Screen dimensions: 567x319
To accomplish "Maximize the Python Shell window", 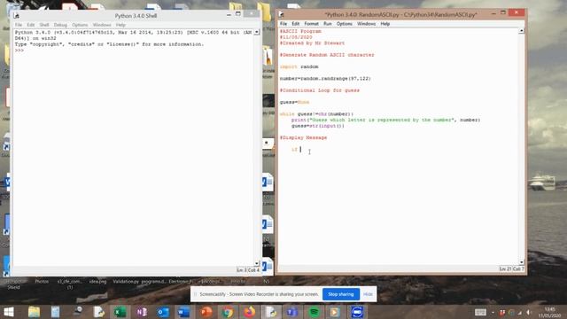I will [238, 14].
